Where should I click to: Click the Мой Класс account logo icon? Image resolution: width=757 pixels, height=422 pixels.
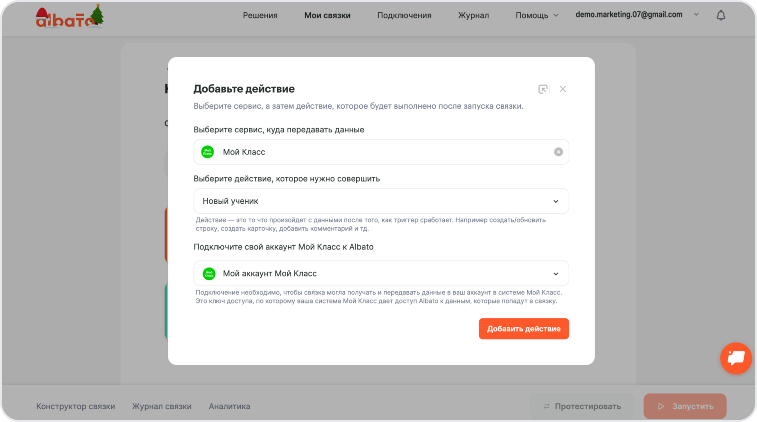coord(209,274)
